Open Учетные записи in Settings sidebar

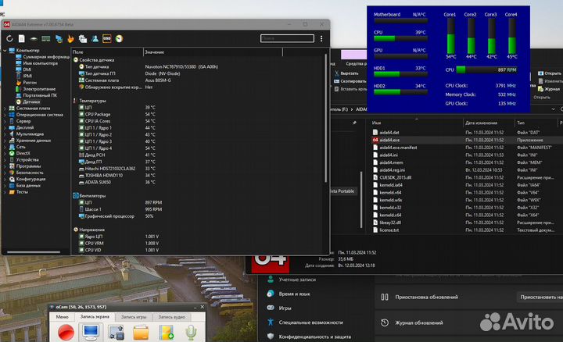tap(292, 280)
